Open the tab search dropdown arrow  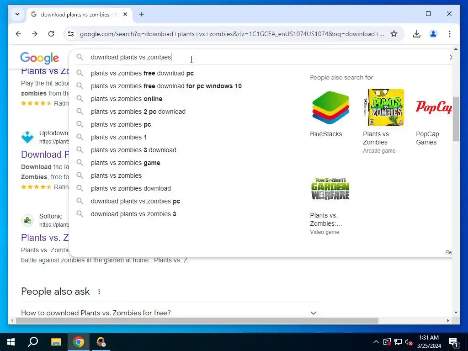pos(17,14)
